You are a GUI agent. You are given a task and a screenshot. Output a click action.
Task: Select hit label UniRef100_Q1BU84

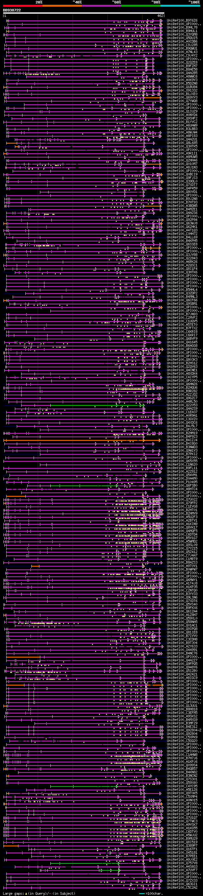pos(182,87)
